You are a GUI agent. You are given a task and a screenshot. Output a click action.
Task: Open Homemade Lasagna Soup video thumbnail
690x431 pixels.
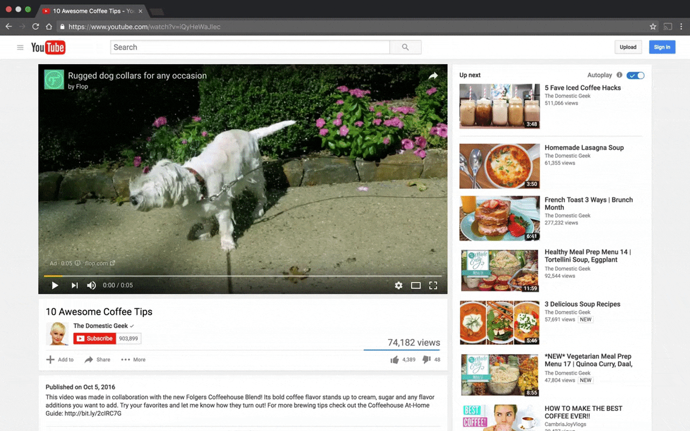click(499, 166)
